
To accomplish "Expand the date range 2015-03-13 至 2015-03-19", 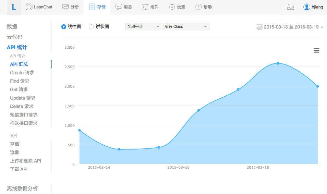I will coord(291,27).
